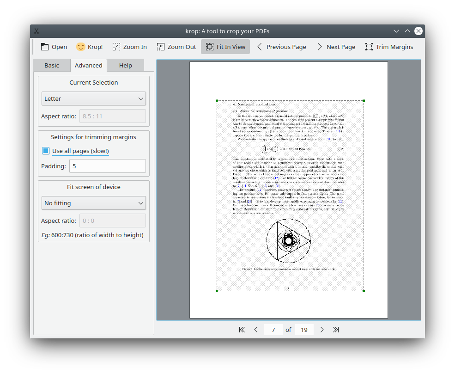Screen dimensions: 455x374
Task: Click the Padding input field
Action: pyautogui.click(x=107, y=166)
